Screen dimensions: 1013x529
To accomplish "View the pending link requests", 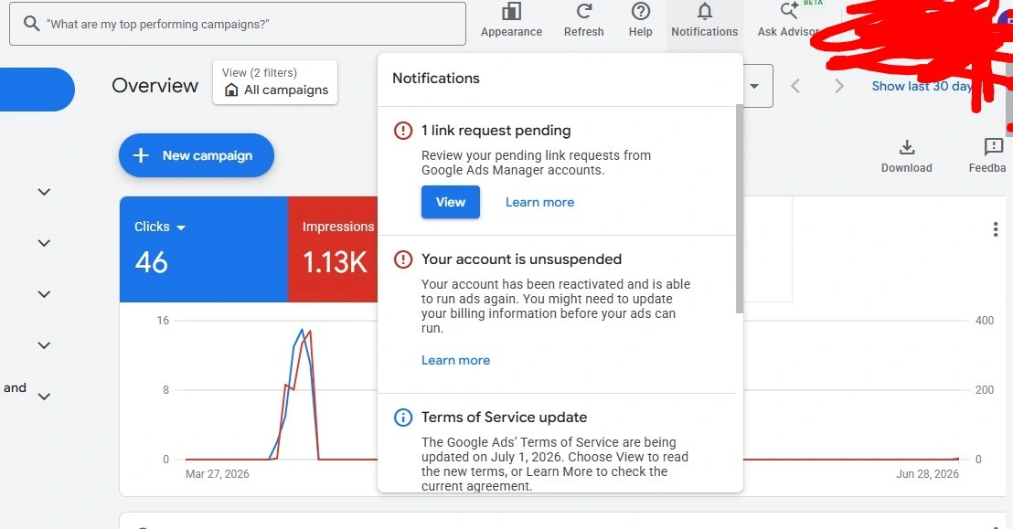I will (x=451, y=202).
